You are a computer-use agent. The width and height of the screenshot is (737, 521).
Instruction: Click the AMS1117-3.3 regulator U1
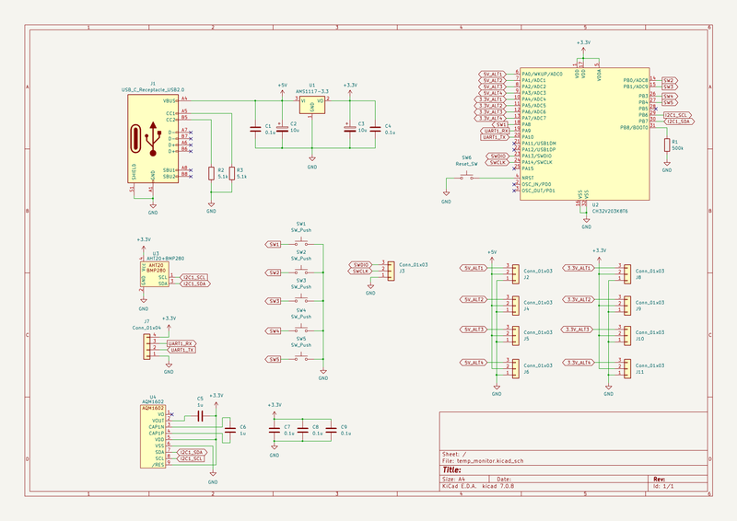pyautogui.click(x=312, y=105)
